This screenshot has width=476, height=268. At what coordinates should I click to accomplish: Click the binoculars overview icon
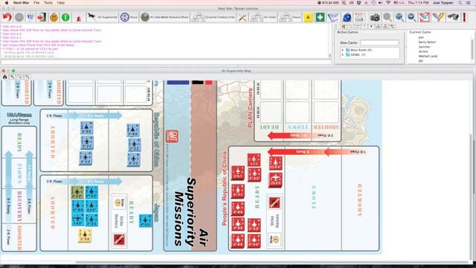(x=453, y=17)
